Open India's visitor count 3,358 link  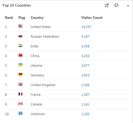coord(85,46)
